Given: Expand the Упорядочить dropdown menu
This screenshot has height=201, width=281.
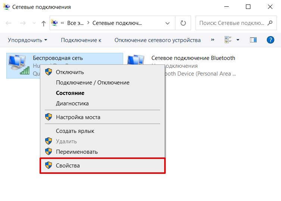Looking at the screenshot, I should click(x=28, y=40).
